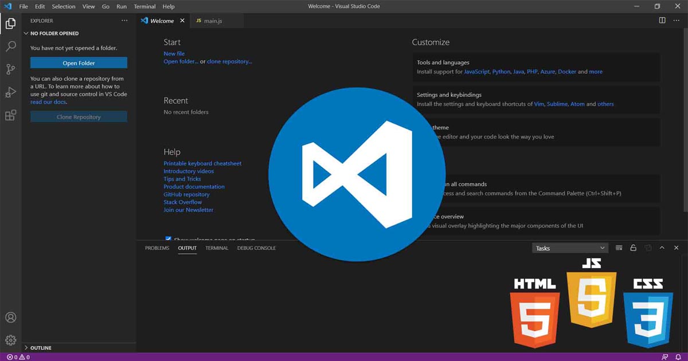Open the File menu
This screenshot has width=688, height=361.
pyautogui.click(x=24, y=6)
